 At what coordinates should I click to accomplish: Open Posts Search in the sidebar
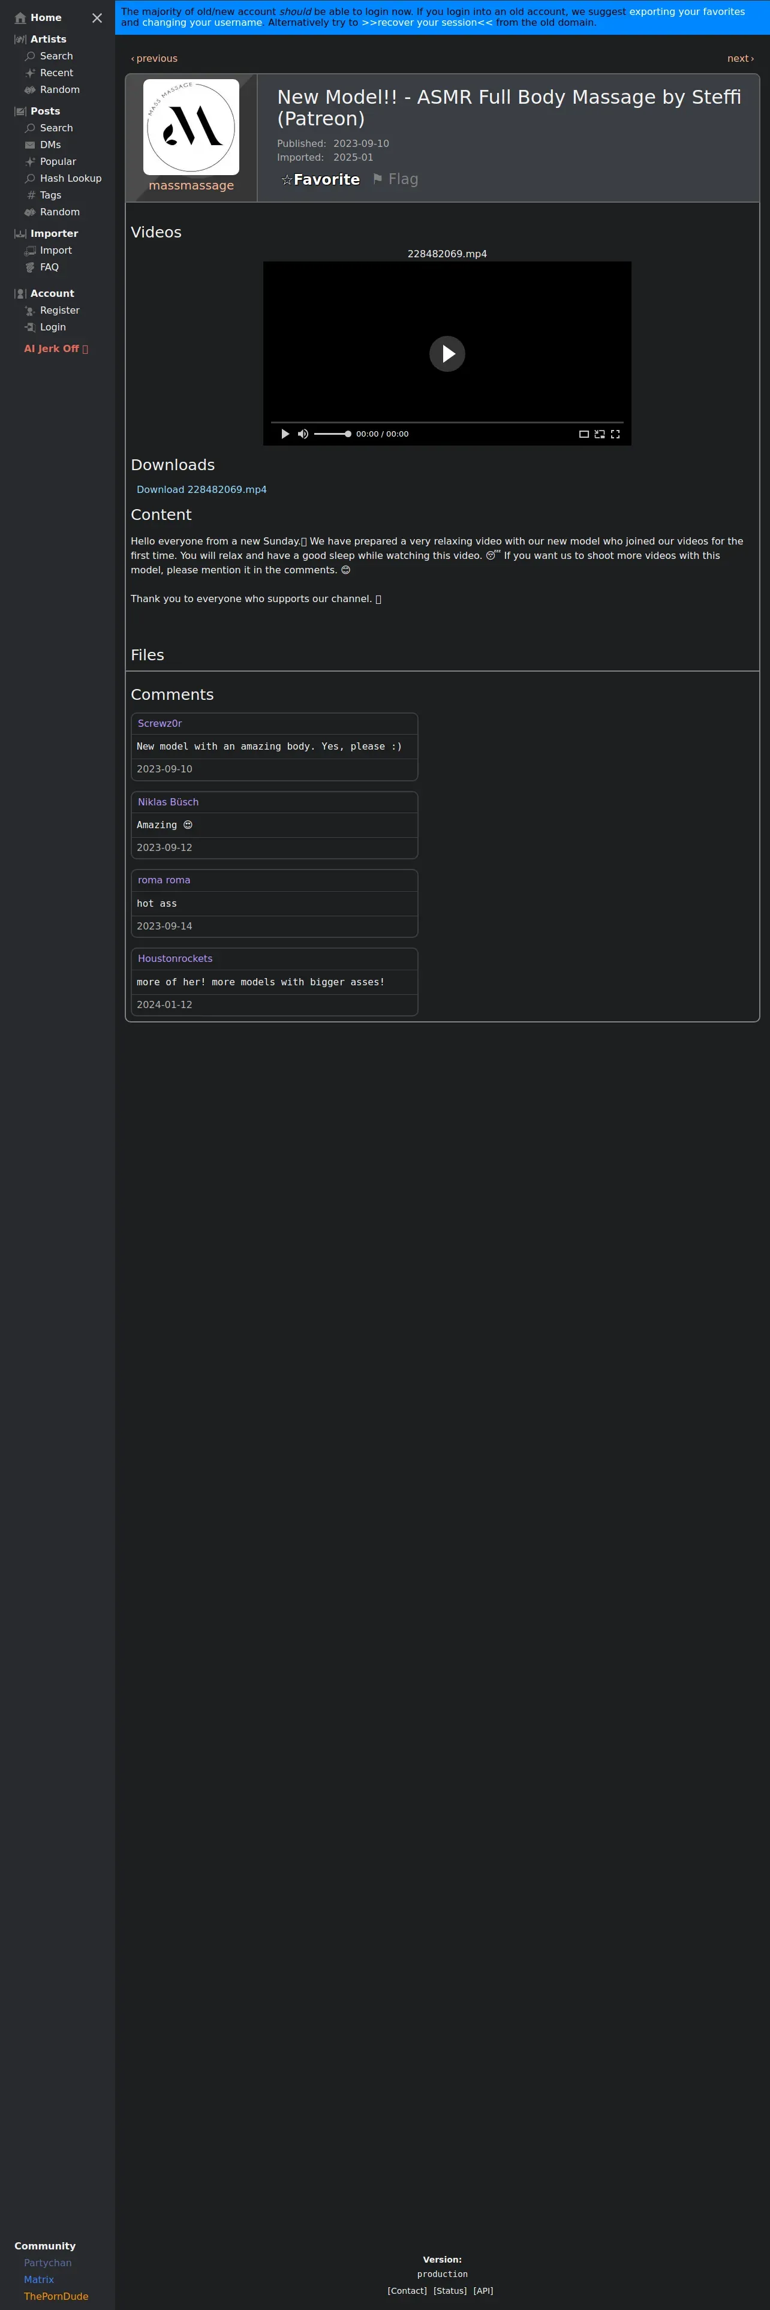[56, 128]
